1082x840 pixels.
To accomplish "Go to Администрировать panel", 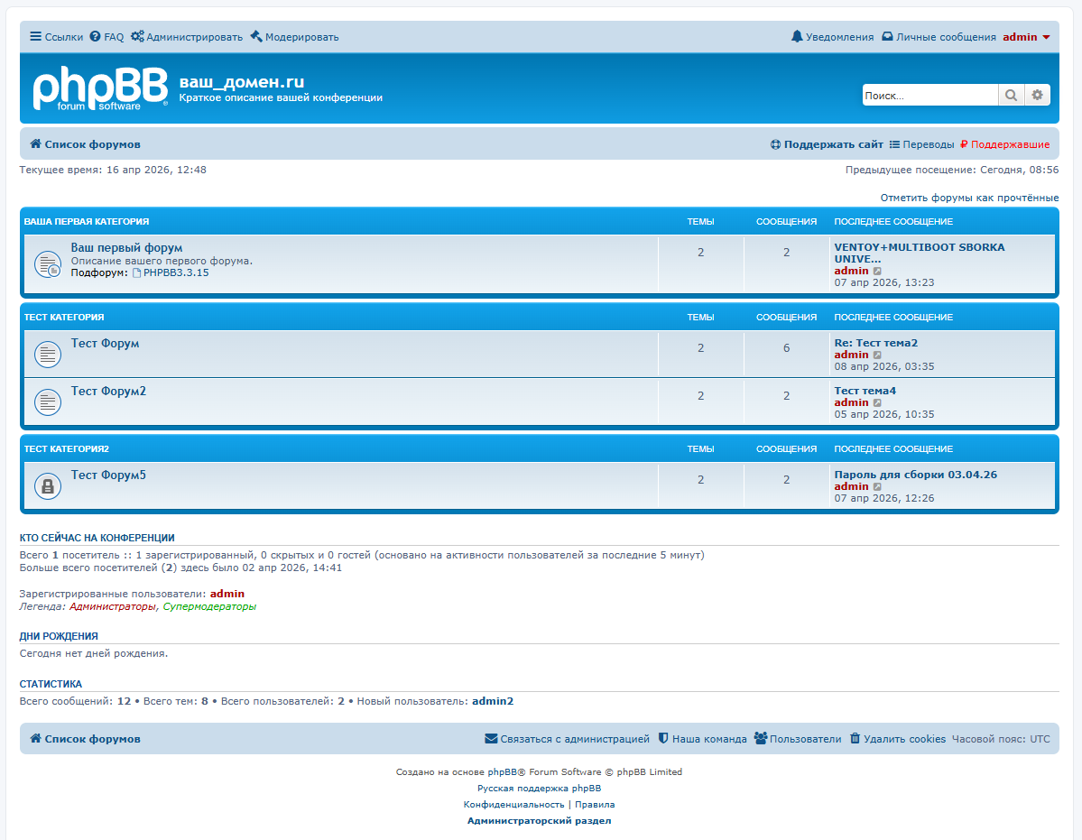I will point(187,37).
